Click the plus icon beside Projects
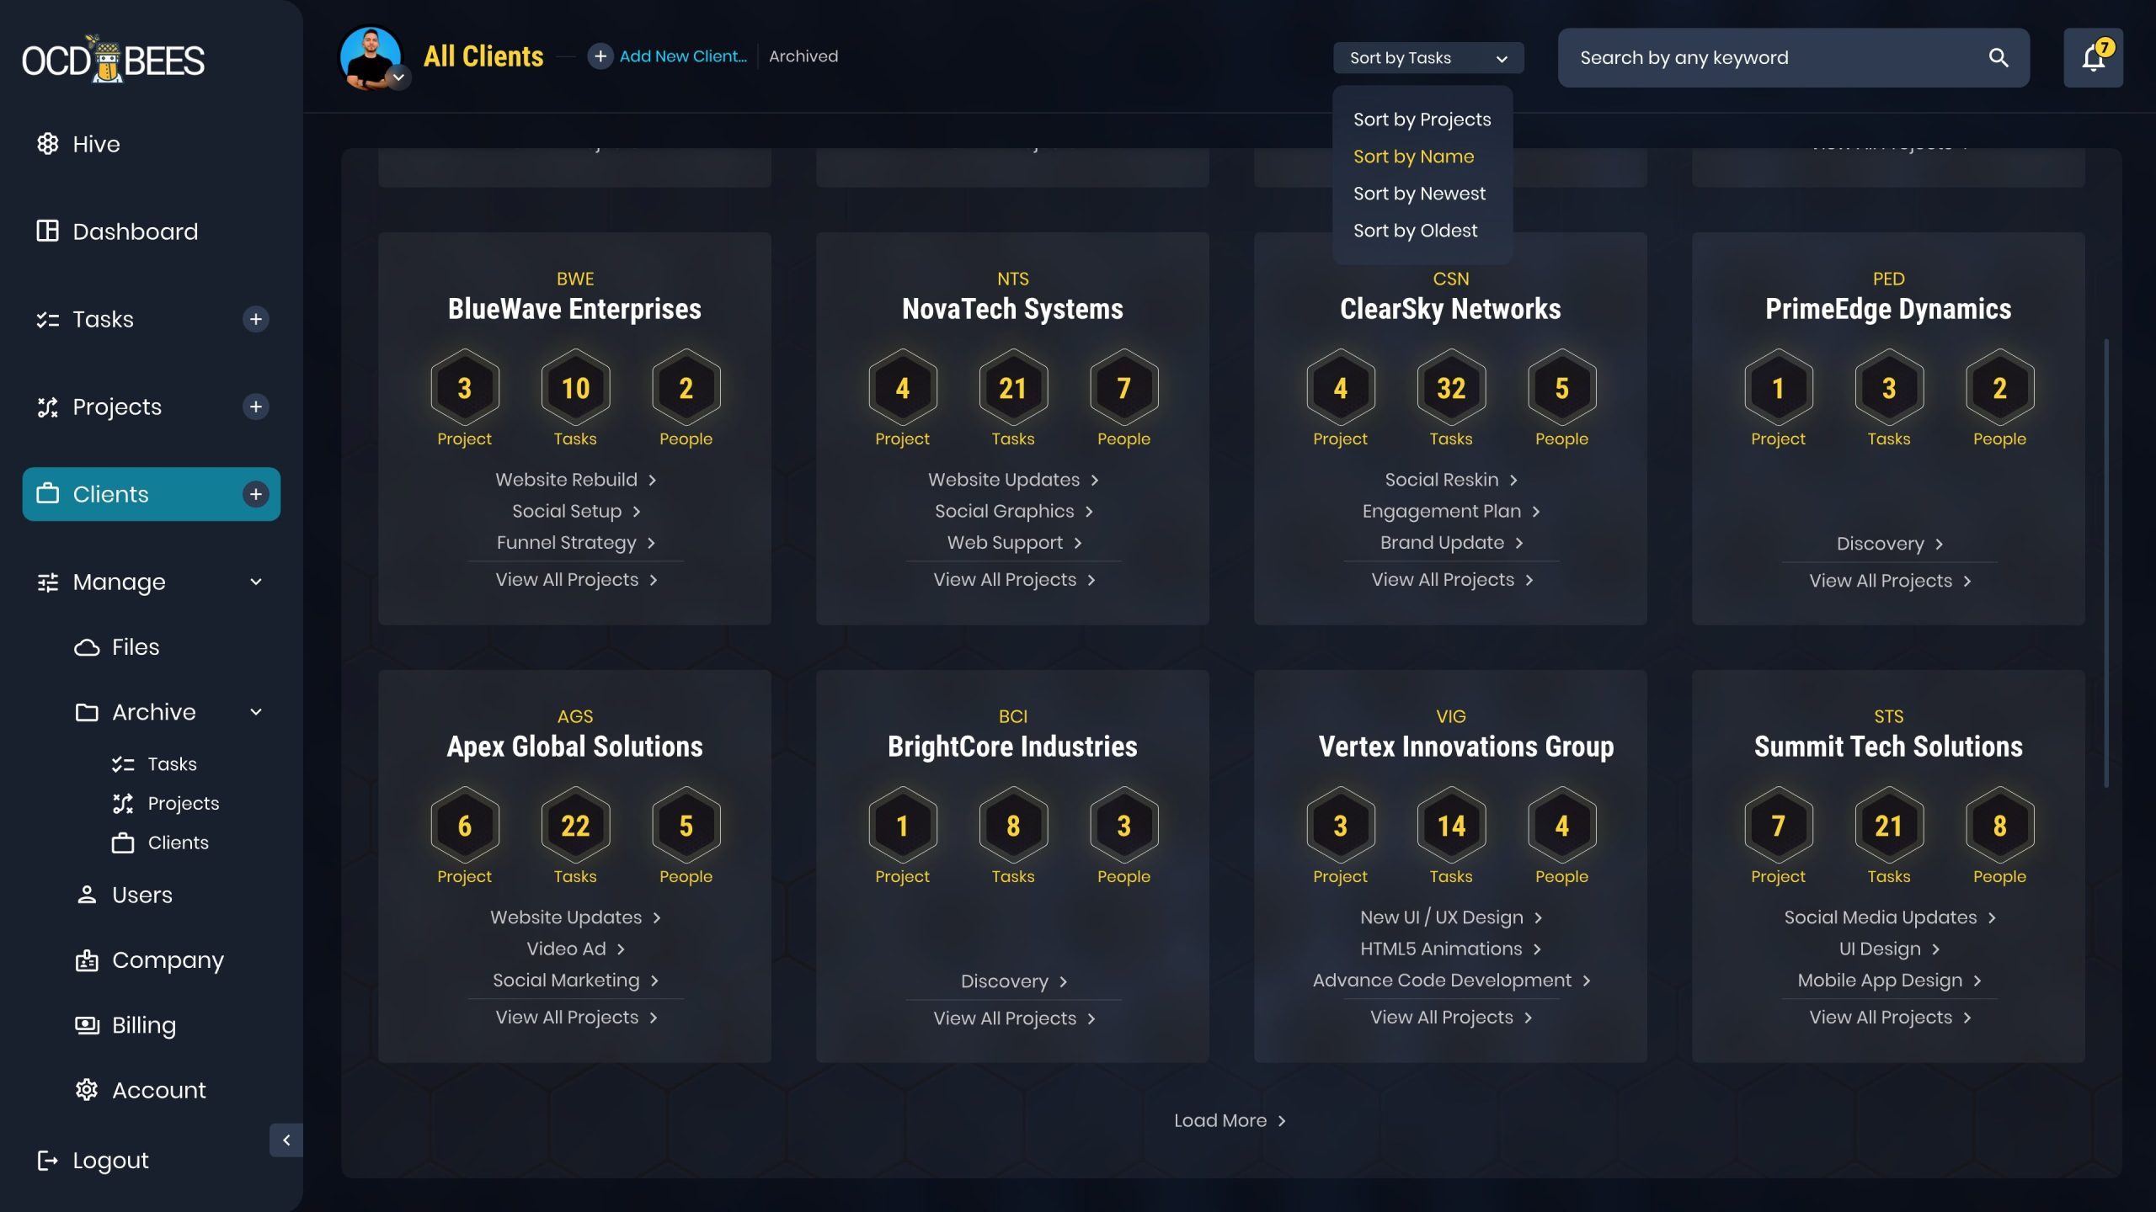This screenshot has height=1212, width=2156. (x=255, y=407)
